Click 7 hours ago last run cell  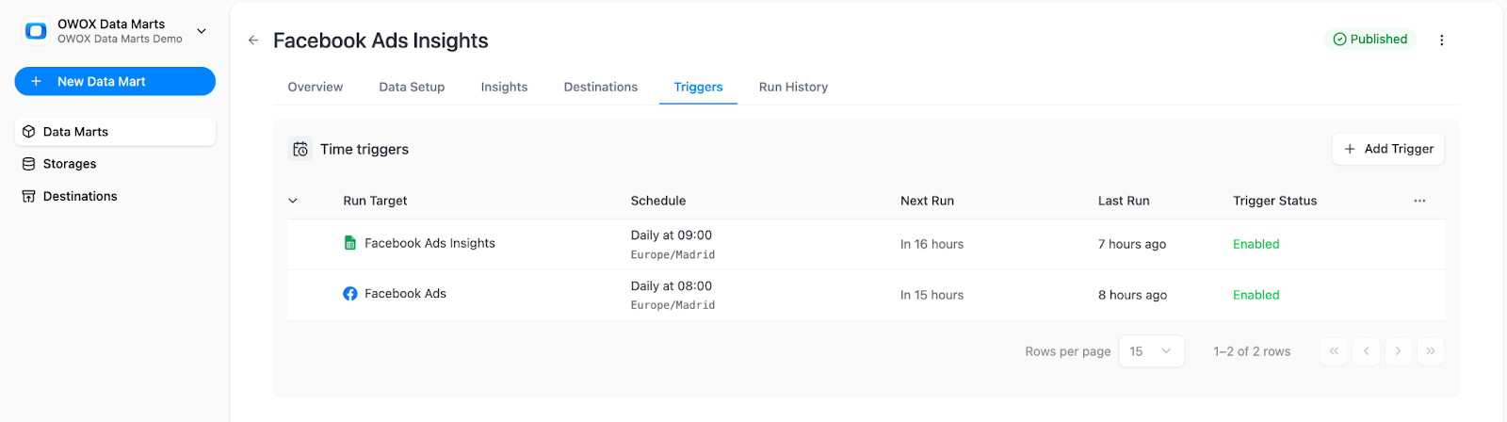click(x=1132, y=244)
